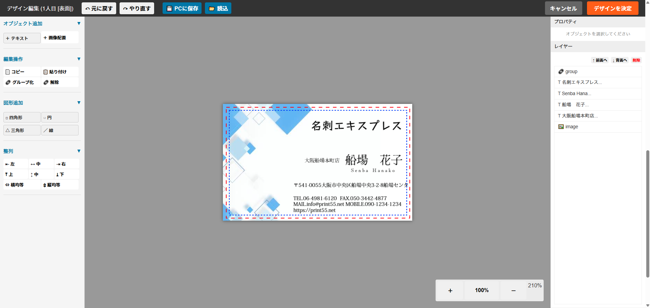Draw a line with the 線 tool
This screenshot has width=650, height=308.
(x=60, y=130)
